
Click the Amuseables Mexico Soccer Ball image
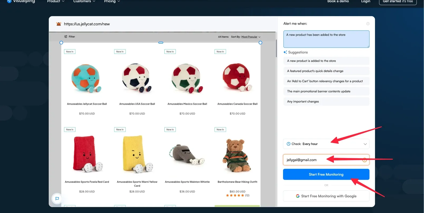(187, 78)
